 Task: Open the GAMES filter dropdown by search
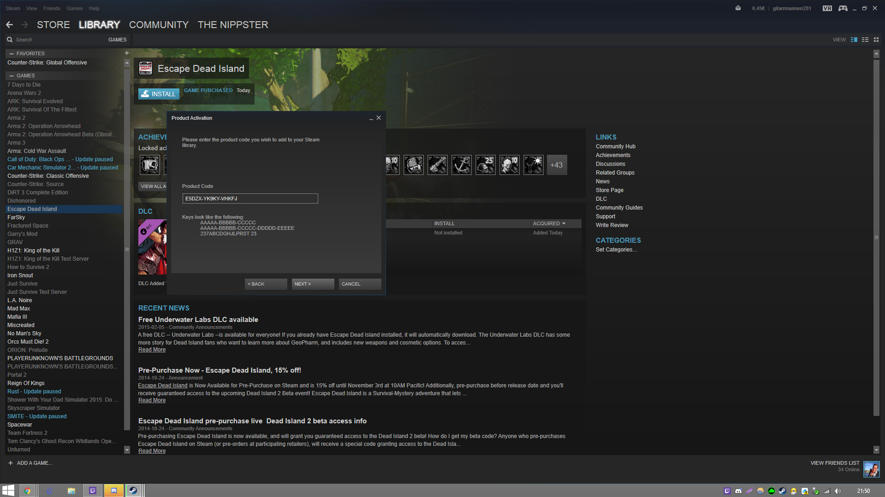[117, 40]
